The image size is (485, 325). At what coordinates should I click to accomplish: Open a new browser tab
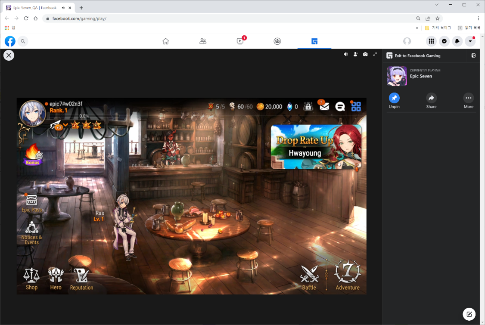click(x=81, y=8)
